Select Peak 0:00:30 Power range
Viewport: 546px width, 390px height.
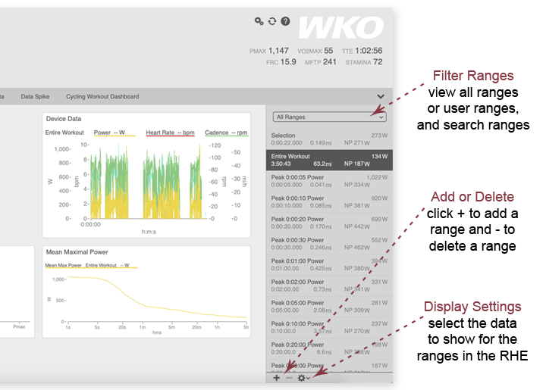(x=329, y=244)
